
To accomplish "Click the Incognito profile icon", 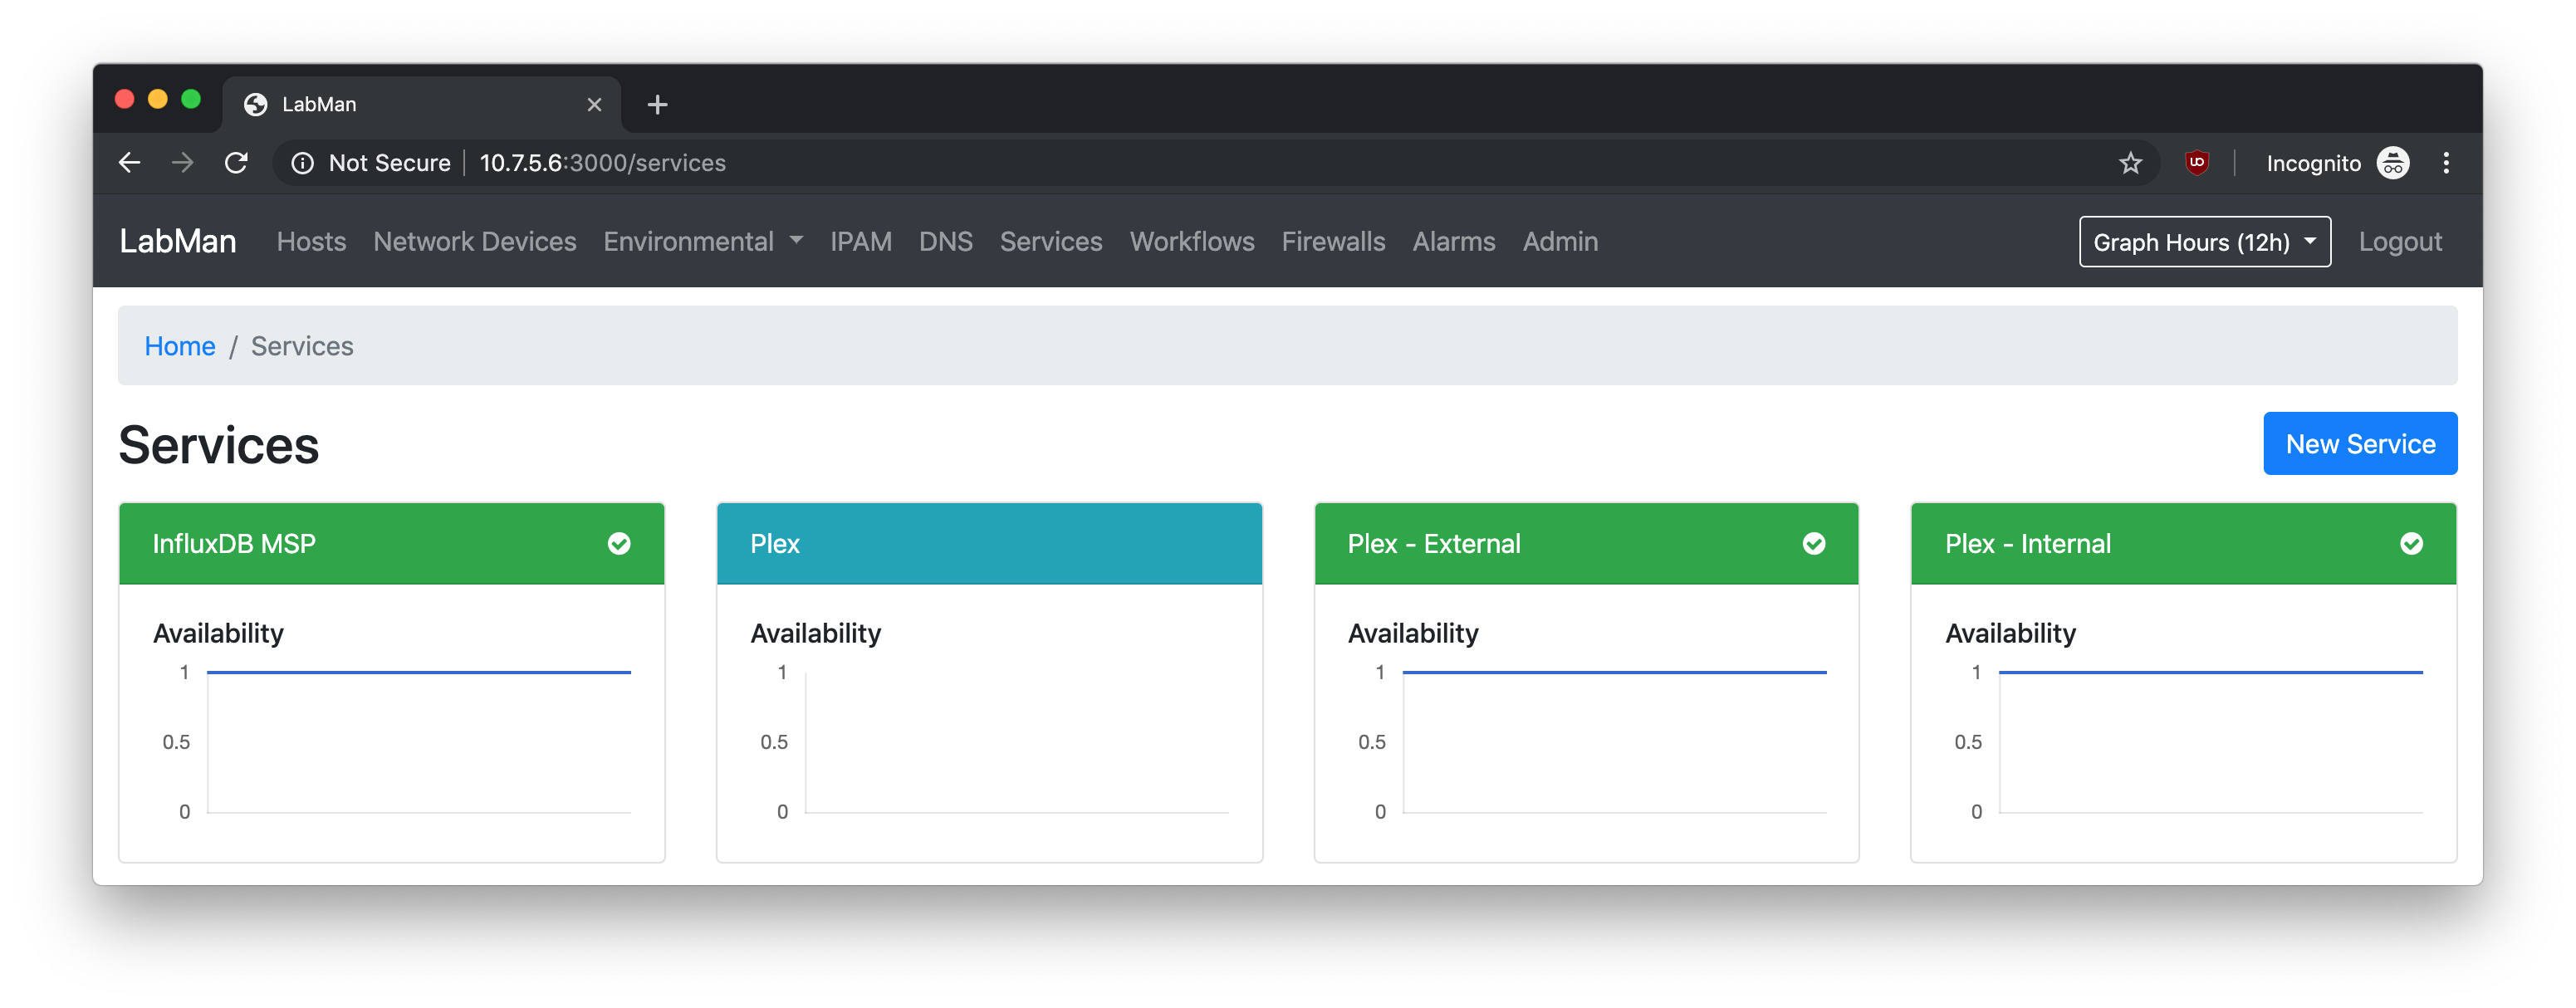I will (2393, 162).
